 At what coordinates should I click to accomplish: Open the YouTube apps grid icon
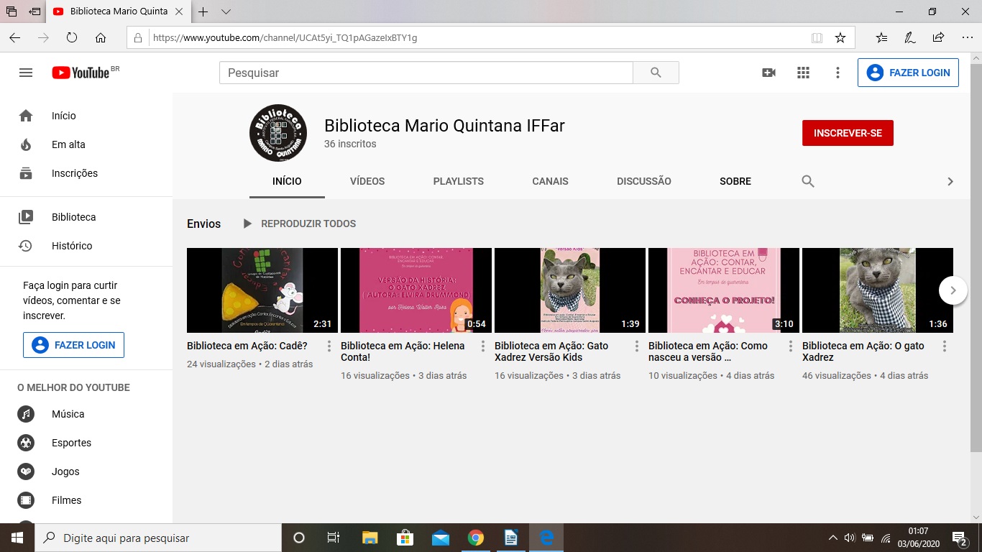tap(803, 72)
